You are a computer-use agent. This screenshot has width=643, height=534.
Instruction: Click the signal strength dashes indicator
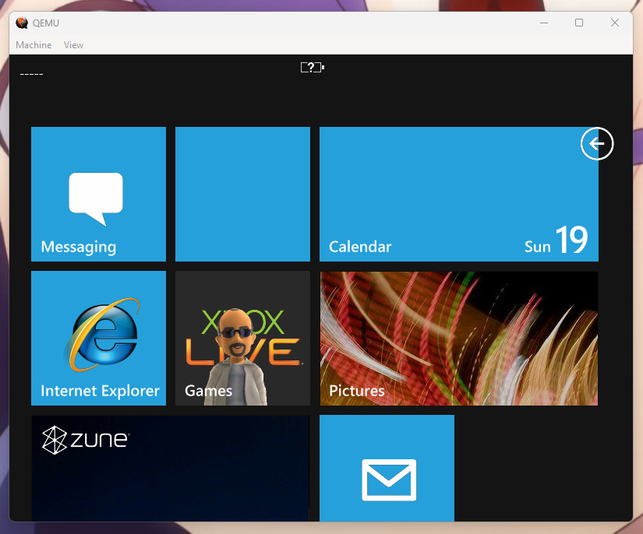point(31,75)
